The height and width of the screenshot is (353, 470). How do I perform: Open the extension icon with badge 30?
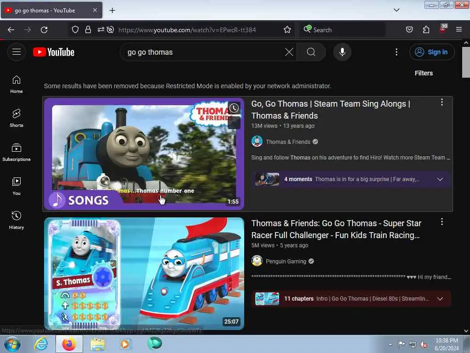[443, 29]
